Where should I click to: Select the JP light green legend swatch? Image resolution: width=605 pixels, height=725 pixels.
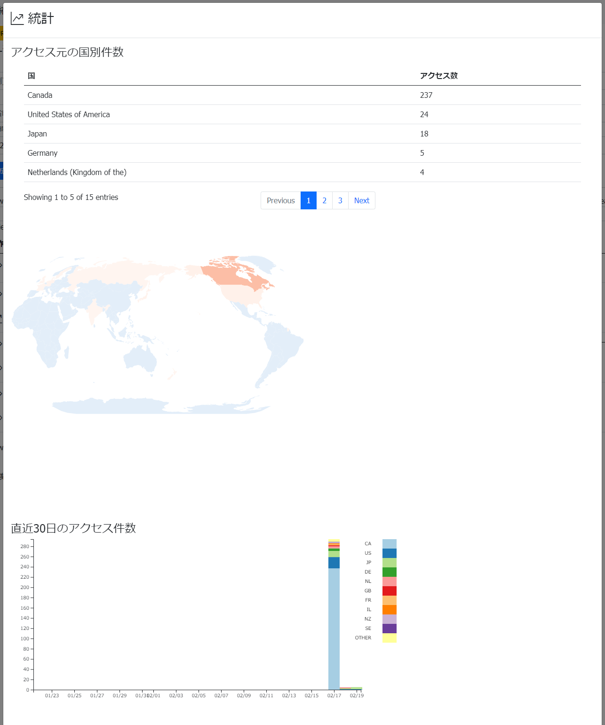tap(389, 563)
